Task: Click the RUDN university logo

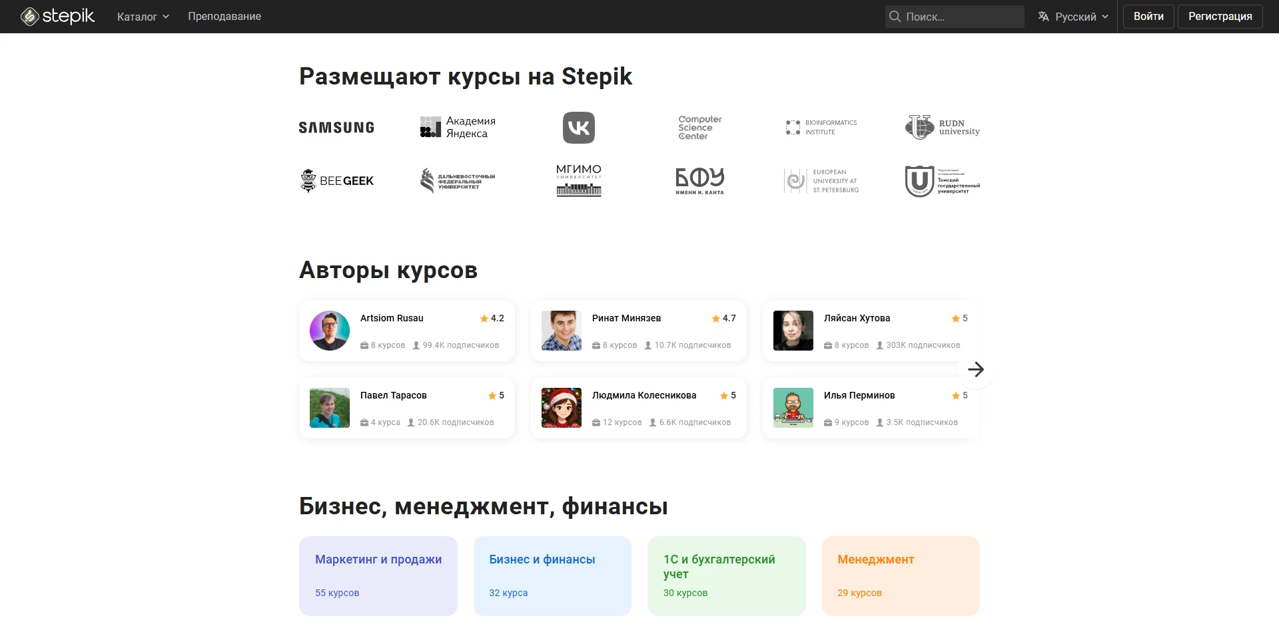Action: click(x=942, y=127)
